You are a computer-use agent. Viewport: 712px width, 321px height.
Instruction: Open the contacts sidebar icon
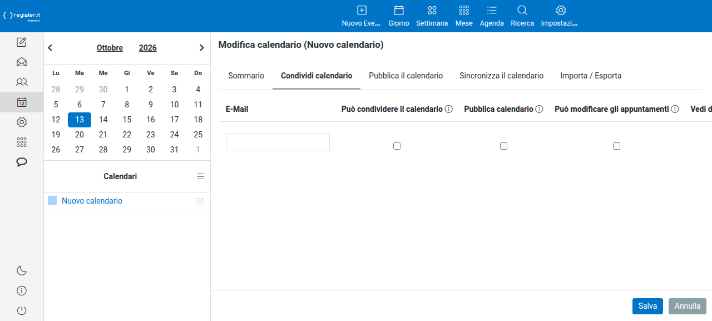click(x=22, y=82)
